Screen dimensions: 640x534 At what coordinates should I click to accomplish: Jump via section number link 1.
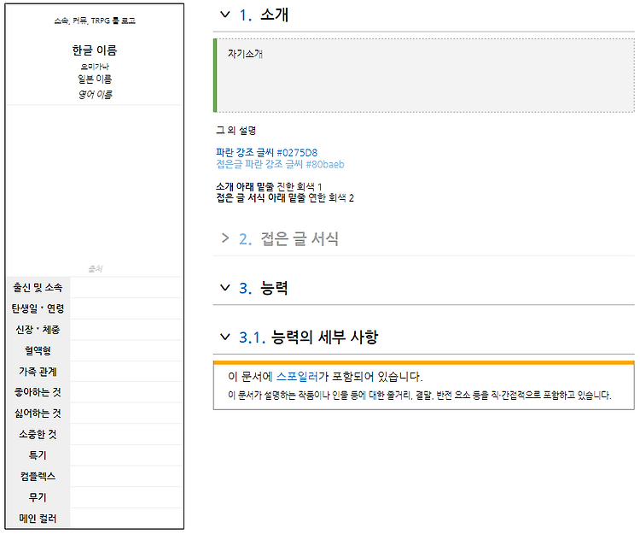245,15
